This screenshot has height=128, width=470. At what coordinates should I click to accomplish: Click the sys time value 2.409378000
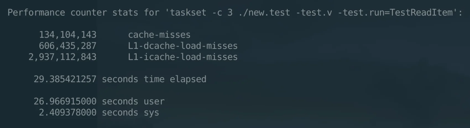pyautogui.click(x=68, y=113)
